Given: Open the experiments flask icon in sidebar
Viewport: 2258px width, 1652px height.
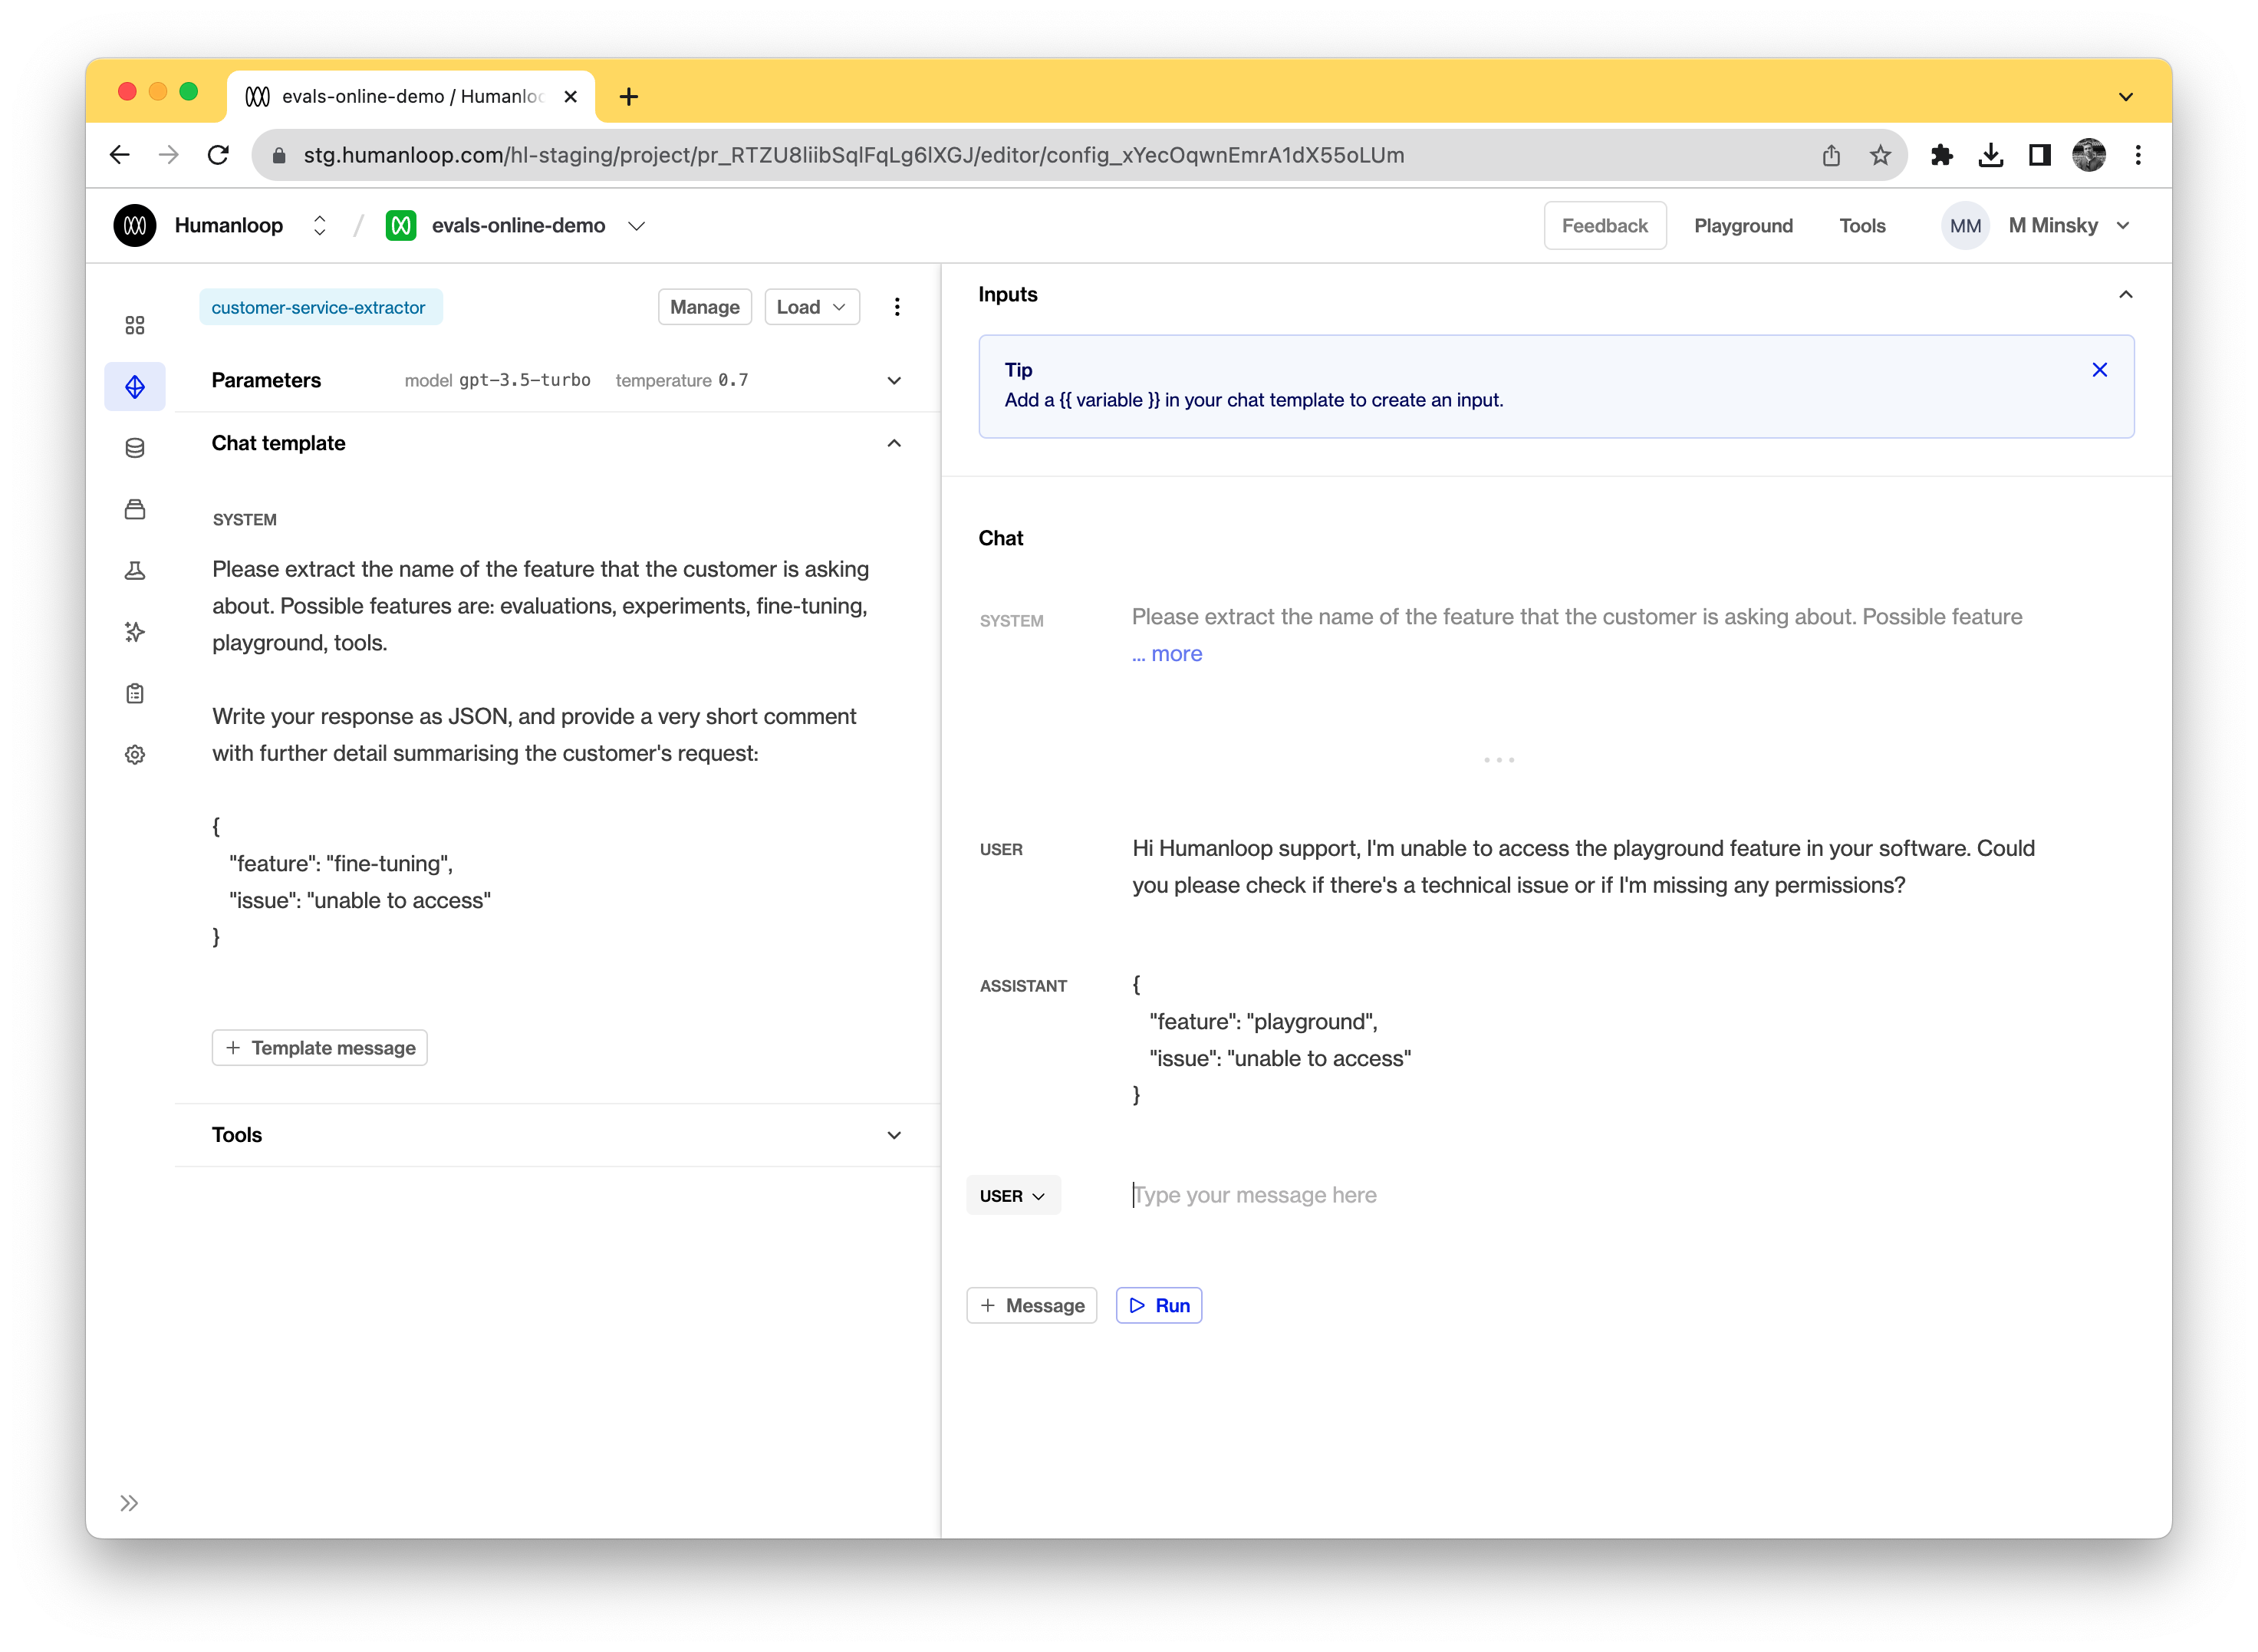Looking at the screenshot, I should [x=135, y=571].
